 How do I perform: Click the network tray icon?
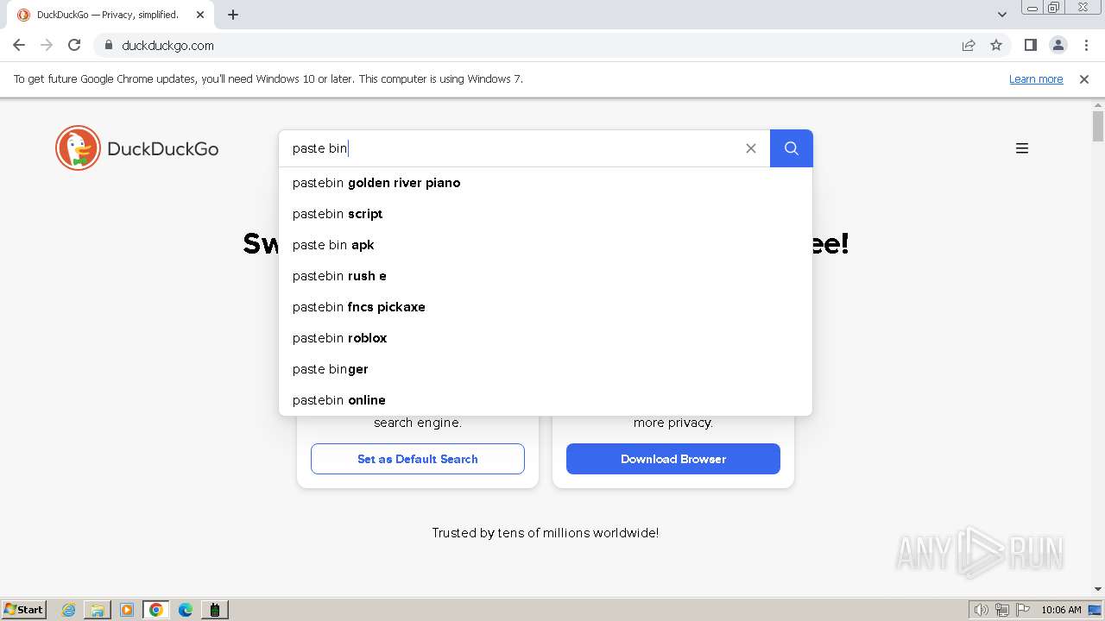[1002, 610]
